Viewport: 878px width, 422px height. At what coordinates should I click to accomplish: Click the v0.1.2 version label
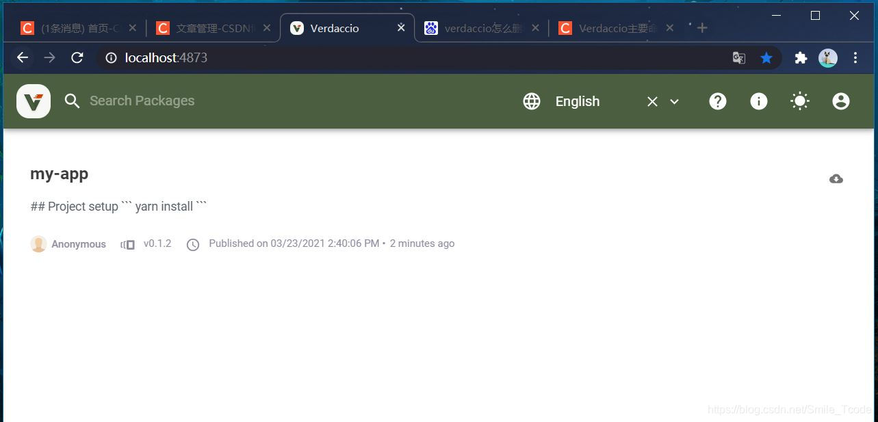[x=157, y=243]
